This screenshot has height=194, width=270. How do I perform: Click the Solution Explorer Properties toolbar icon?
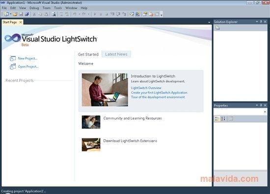click(217, 27)
